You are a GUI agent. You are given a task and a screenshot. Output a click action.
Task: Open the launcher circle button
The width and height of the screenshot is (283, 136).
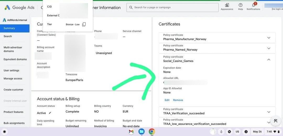click(x=4, y=132)
